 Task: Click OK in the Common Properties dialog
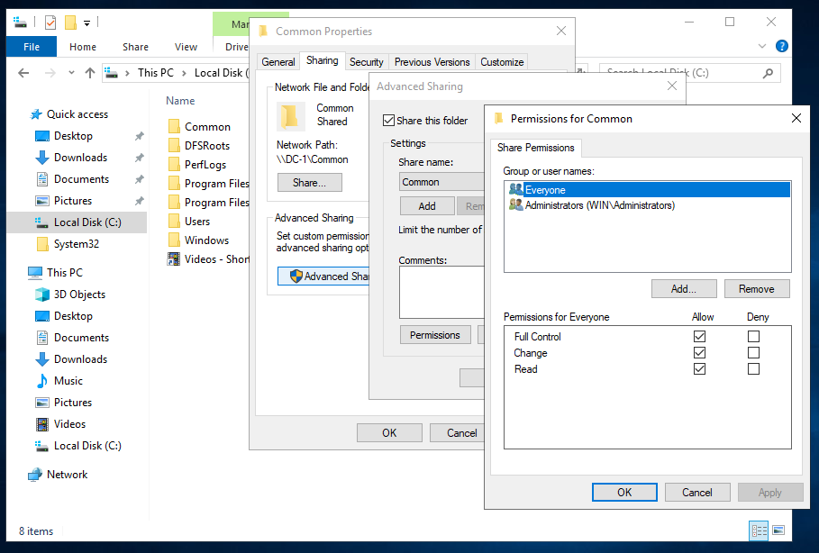pos(389,433)
